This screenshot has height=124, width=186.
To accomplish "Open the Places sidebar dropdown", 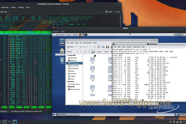I will tap(77, 52).
